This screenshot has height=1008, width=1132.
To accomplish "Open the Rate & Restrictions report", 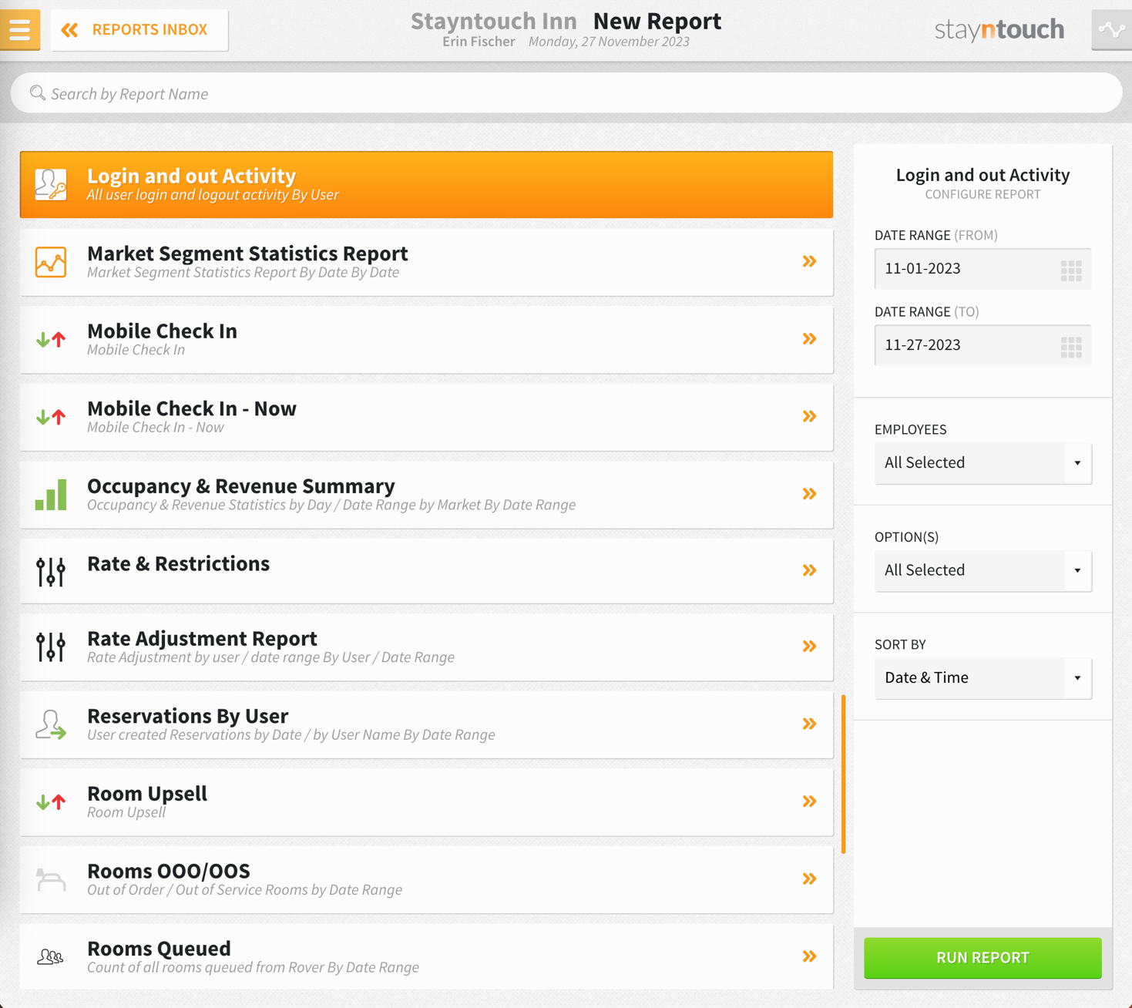I will pos(426,571).
